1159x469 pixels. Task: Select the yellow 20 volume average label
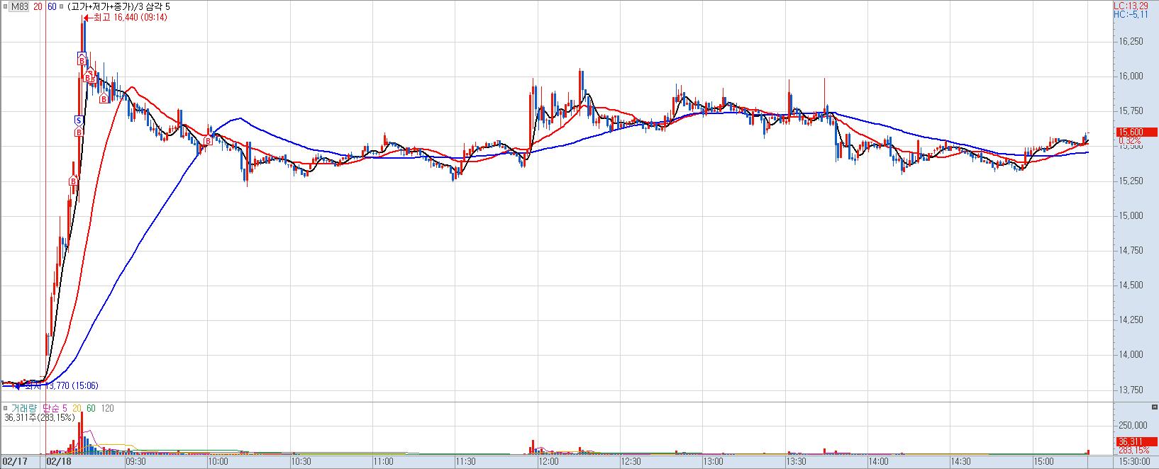click(77, 408)
